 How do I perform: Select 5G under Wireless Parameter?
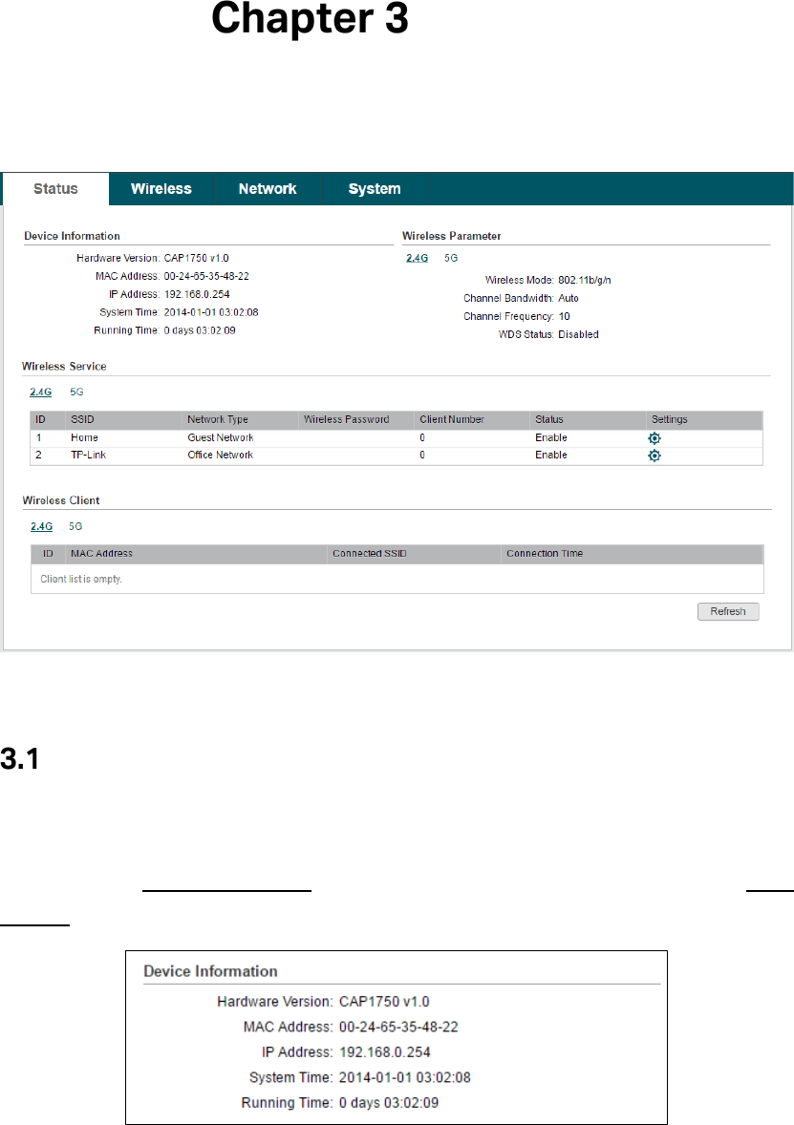coord(451,258)
